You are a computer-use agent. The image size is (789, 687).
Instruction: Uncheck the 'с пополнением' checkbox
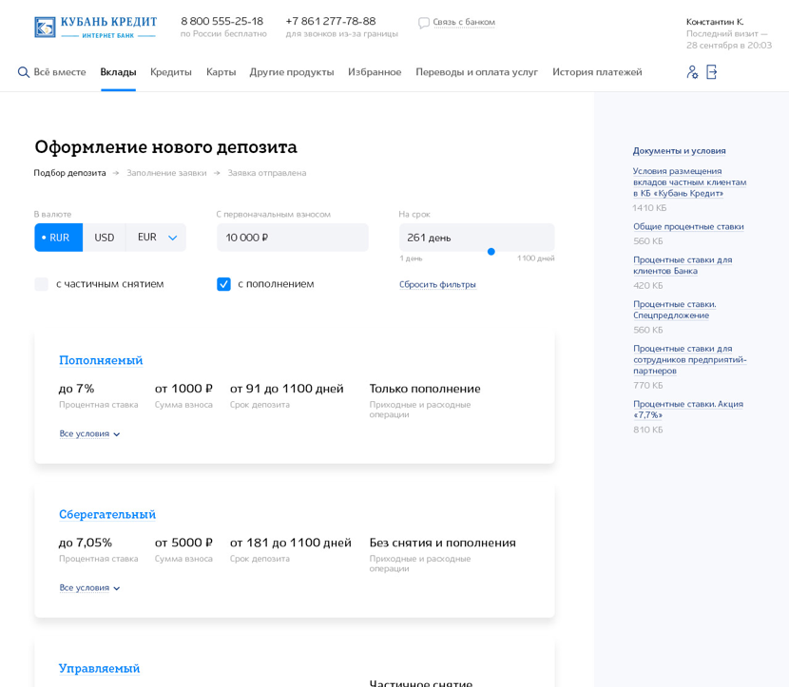click(x=223, y=284)
